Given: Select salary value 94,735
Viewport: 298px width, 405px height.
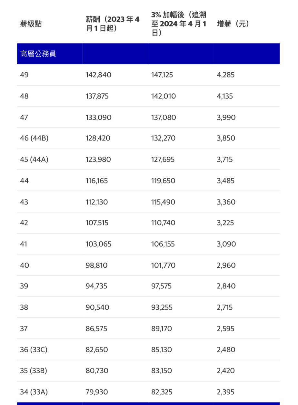Looking at the screenshot, I should 96,286.
